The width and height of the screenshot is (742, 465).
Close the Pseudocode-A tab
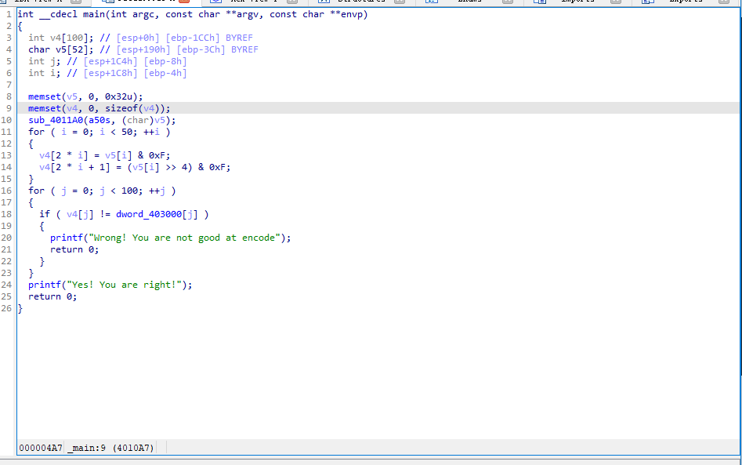pos(184,2)
